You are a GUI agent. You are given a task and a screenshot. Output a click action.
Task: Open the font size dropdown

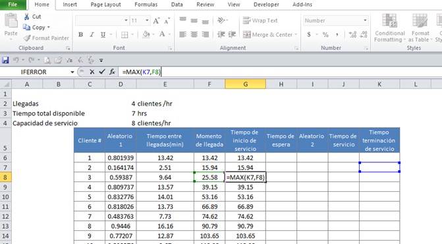point(147,20)
